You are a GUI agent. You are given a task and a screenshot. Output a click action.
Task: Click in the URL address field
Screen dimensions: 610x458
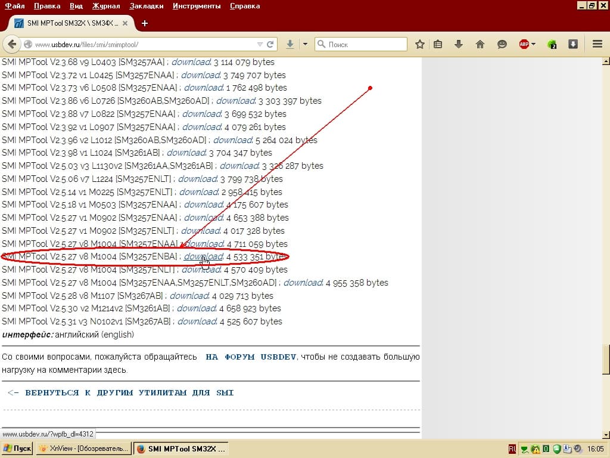144,44
